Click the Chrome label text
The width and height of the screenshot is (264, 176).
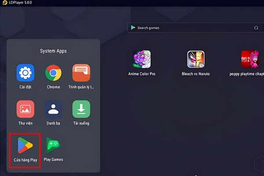pos(53,87)
